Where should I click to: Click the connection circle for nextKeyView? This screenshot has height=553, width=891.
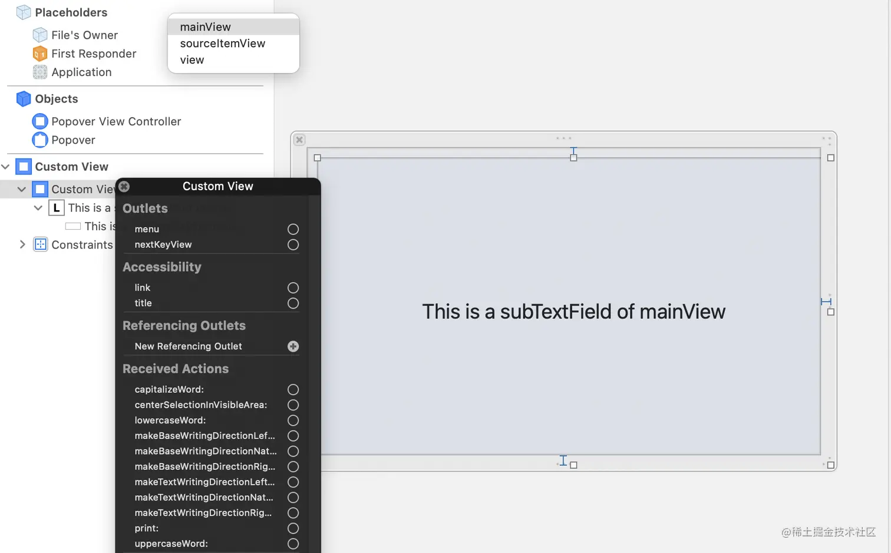pyautogui.click(x=293, y=244)
